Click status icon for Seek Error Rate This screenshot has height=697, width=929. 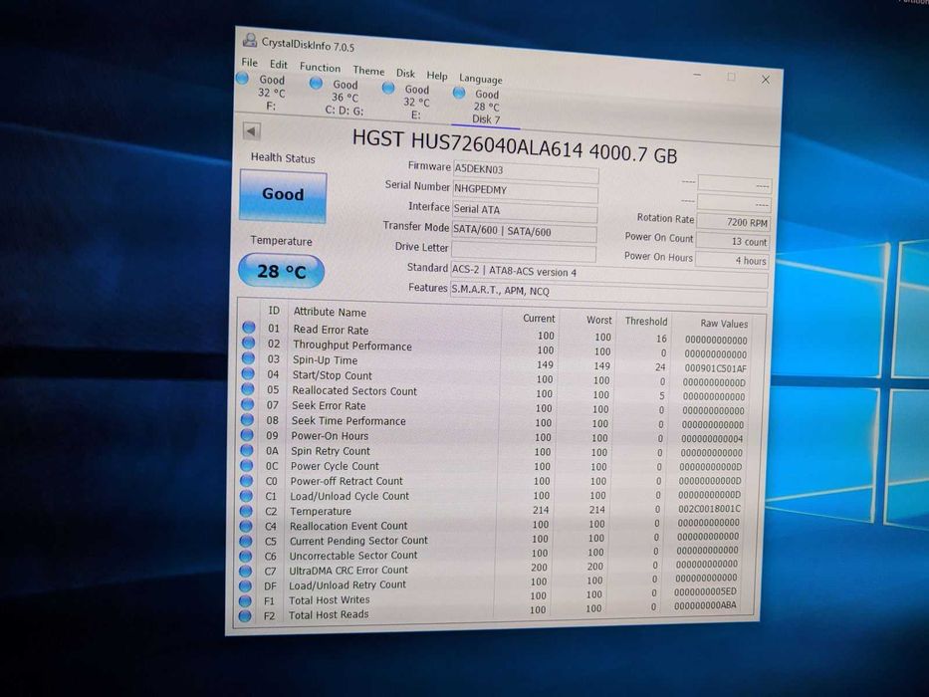click(x=248, y=404)
